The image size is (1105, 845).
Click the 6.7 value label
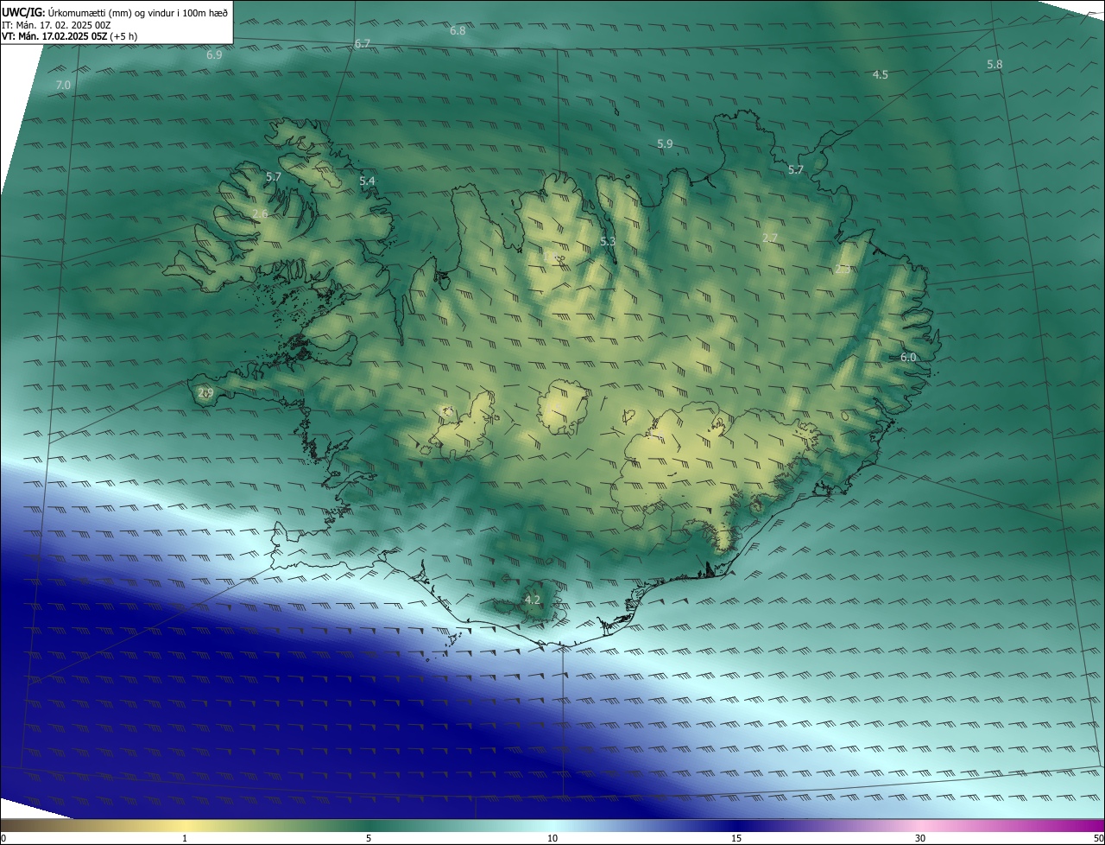(x=363, y=44)
